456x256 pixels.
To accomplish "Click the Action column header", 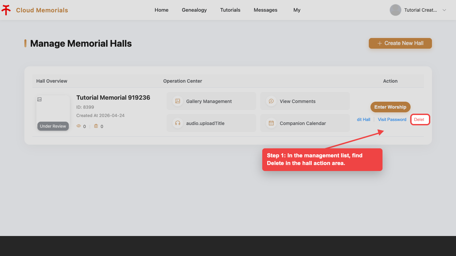I will coord(390,81).
